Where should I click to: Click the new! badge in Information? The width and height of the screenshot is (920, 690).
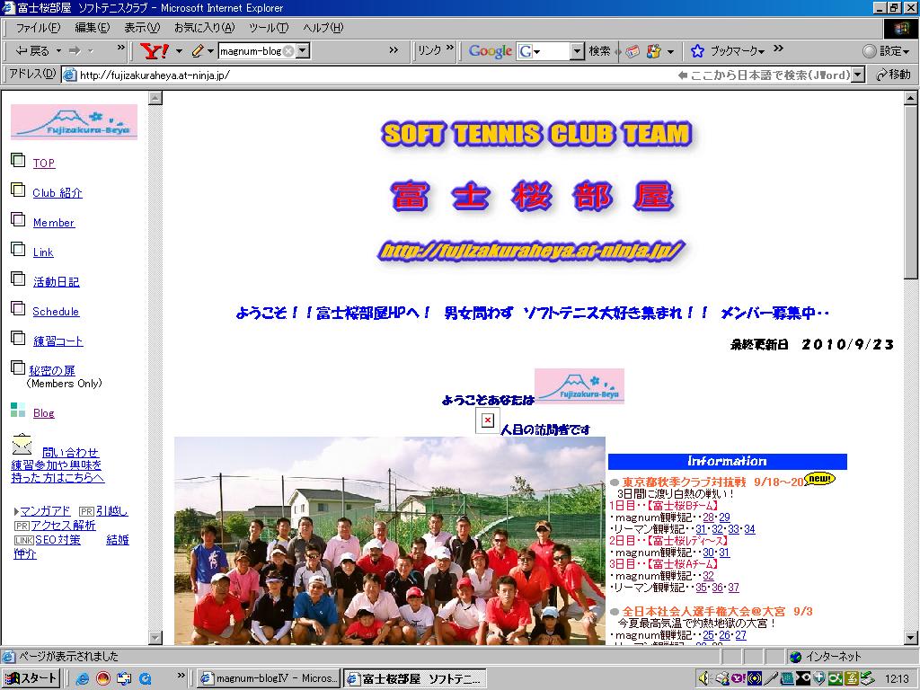point(819,479)
